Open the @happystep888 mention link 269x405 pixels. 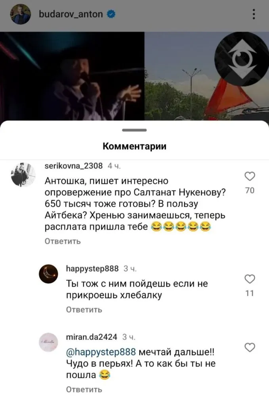[x=101, y=352]
